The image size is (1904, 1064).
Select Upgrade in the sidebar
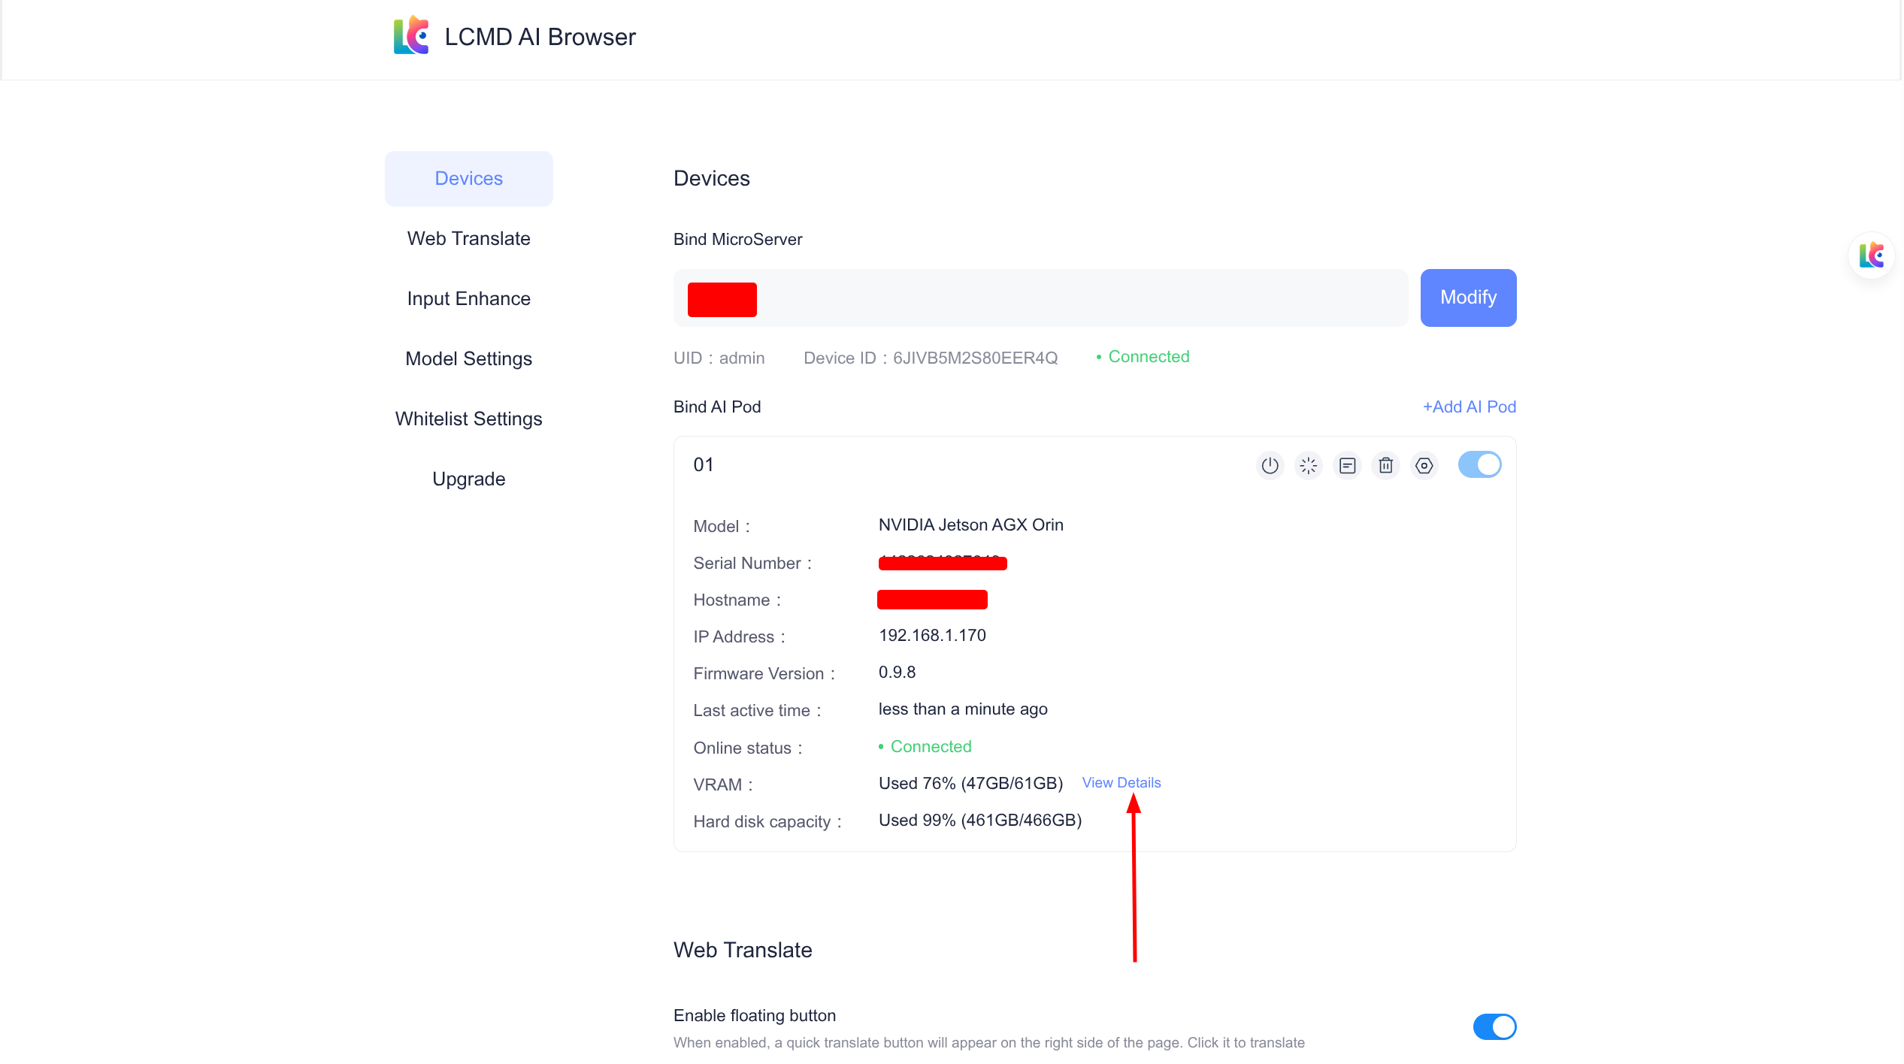click(468, 479)
